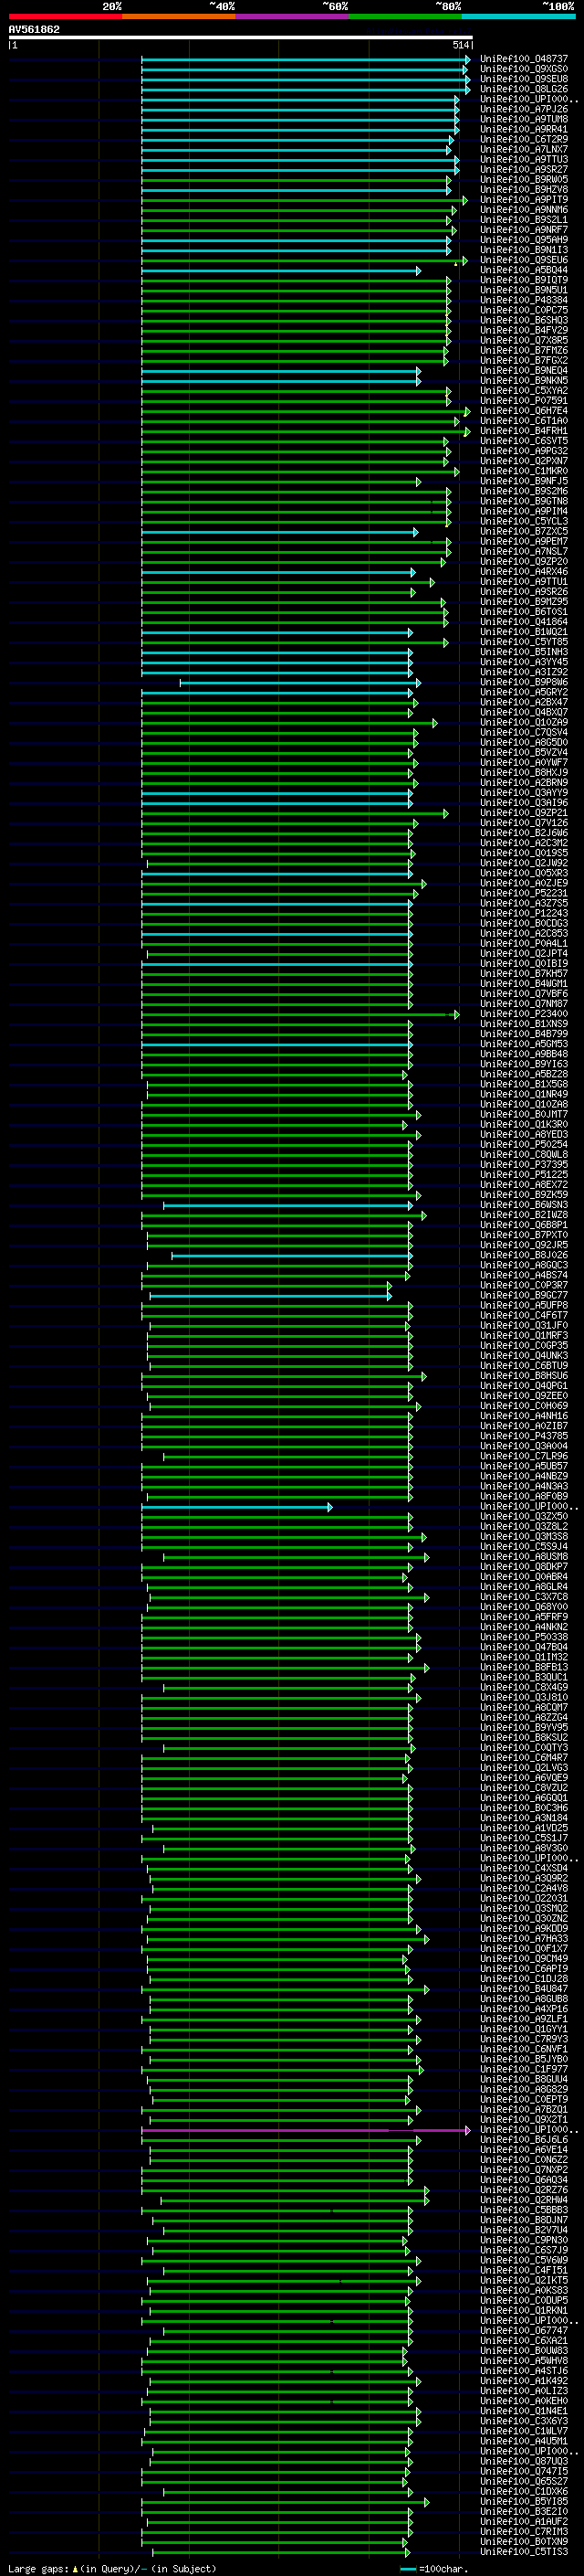Click the cyan alignment bar for UniRef100_A5BQ44
The image size is (584, 2576).
[280, 271]
